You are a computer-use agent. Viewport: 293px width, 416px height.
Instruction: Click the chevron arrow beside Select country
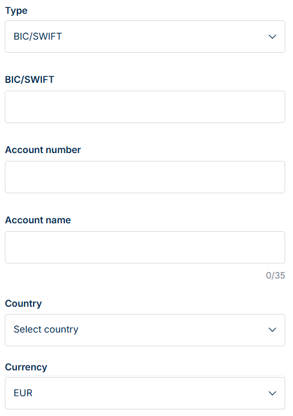pyautogui.click(x=273, y=330)
